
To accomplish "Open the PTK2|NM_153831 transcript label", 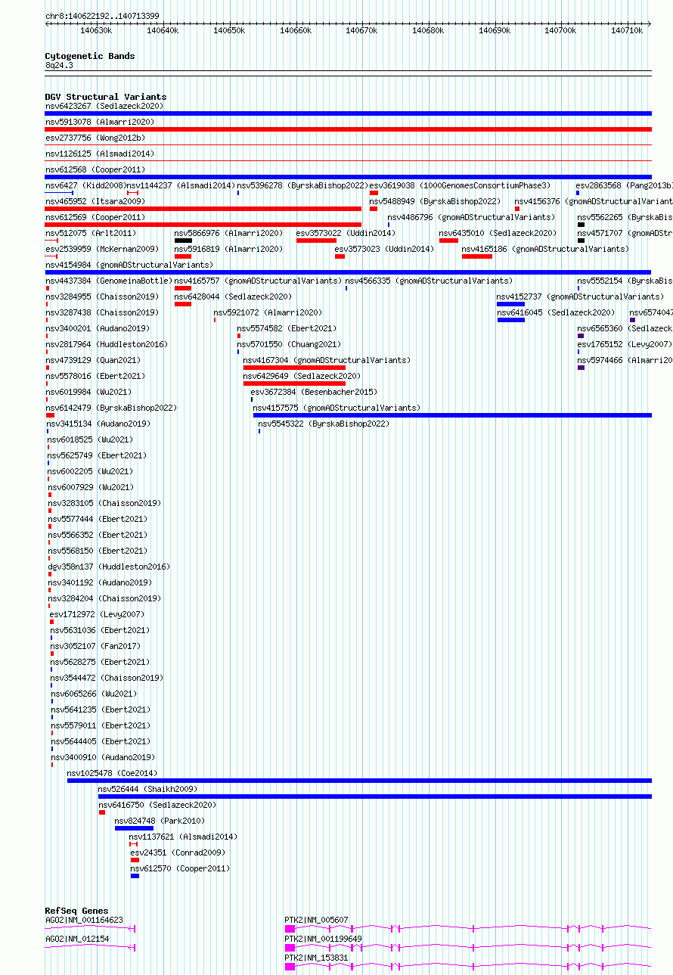I will click(317, 958).
